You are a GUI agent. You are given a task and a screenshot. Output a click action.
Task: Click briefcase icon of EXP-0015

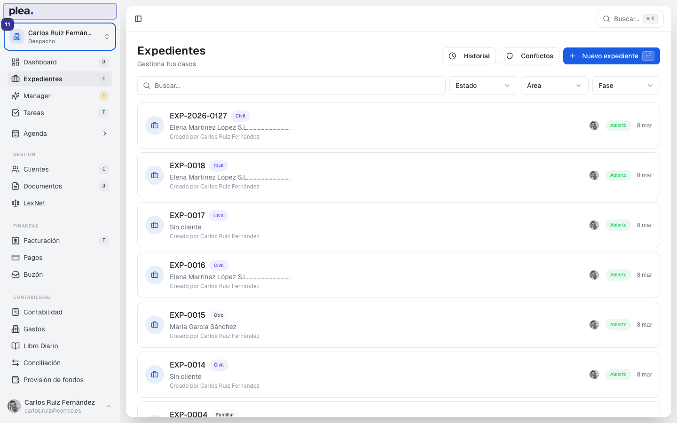pos(155,325)
